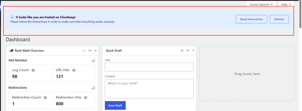This screenshot has width=302, height=111.
Task: Click 'Please follow the instructions' message text
Action: 63,22
